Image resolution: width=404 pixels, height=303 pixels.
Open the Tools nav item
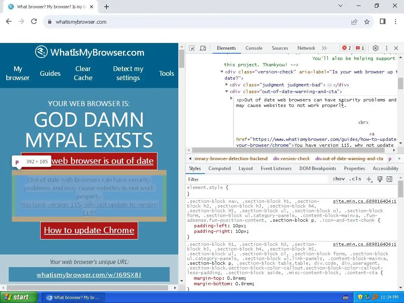[x=166, y=73]
